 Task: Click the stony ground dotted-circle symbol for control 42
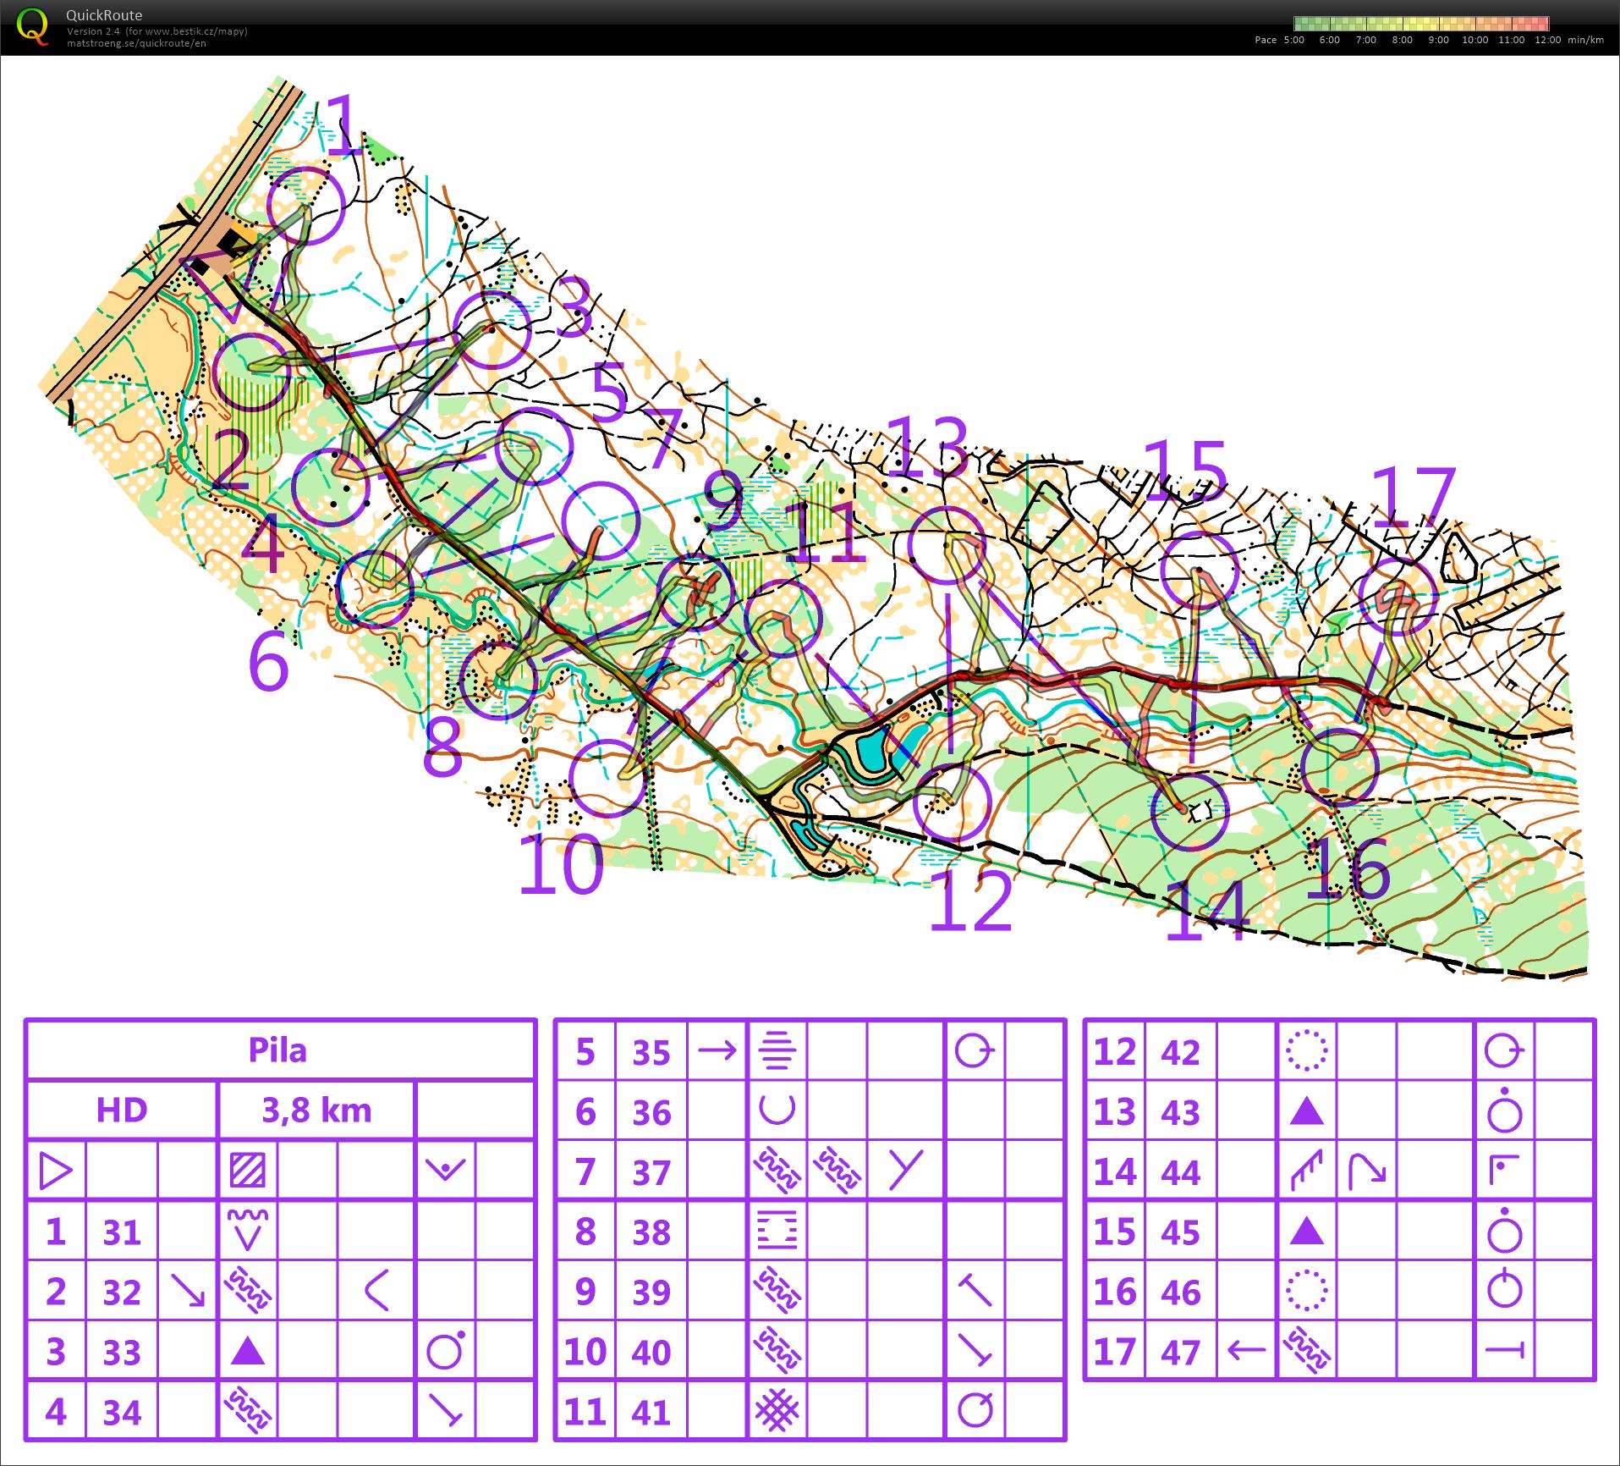(1308, 1050)
